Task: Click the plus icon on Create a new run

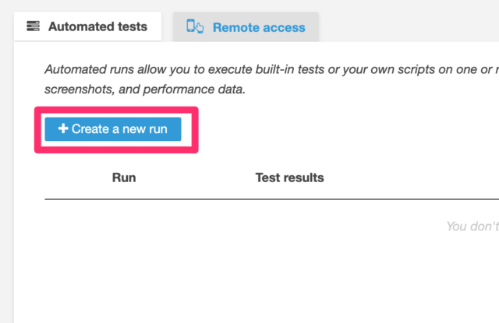Action: 63,128
